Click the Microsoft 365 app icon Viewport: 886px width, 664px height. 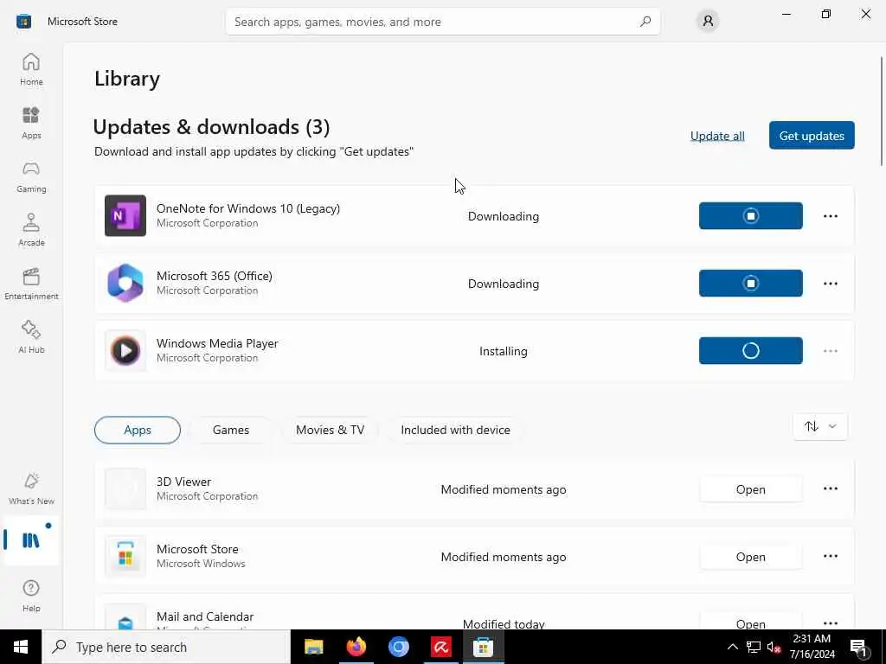pyautogui.click(x=125, y=283)
